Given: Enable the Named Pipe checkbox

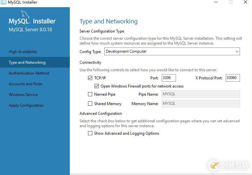Looking at the screenshot, I should (x=90, y=94).
